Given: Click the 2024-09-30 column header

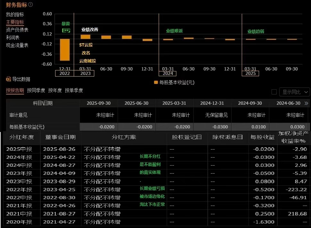Looking at the screenshot, I should [x=250, y=103].
